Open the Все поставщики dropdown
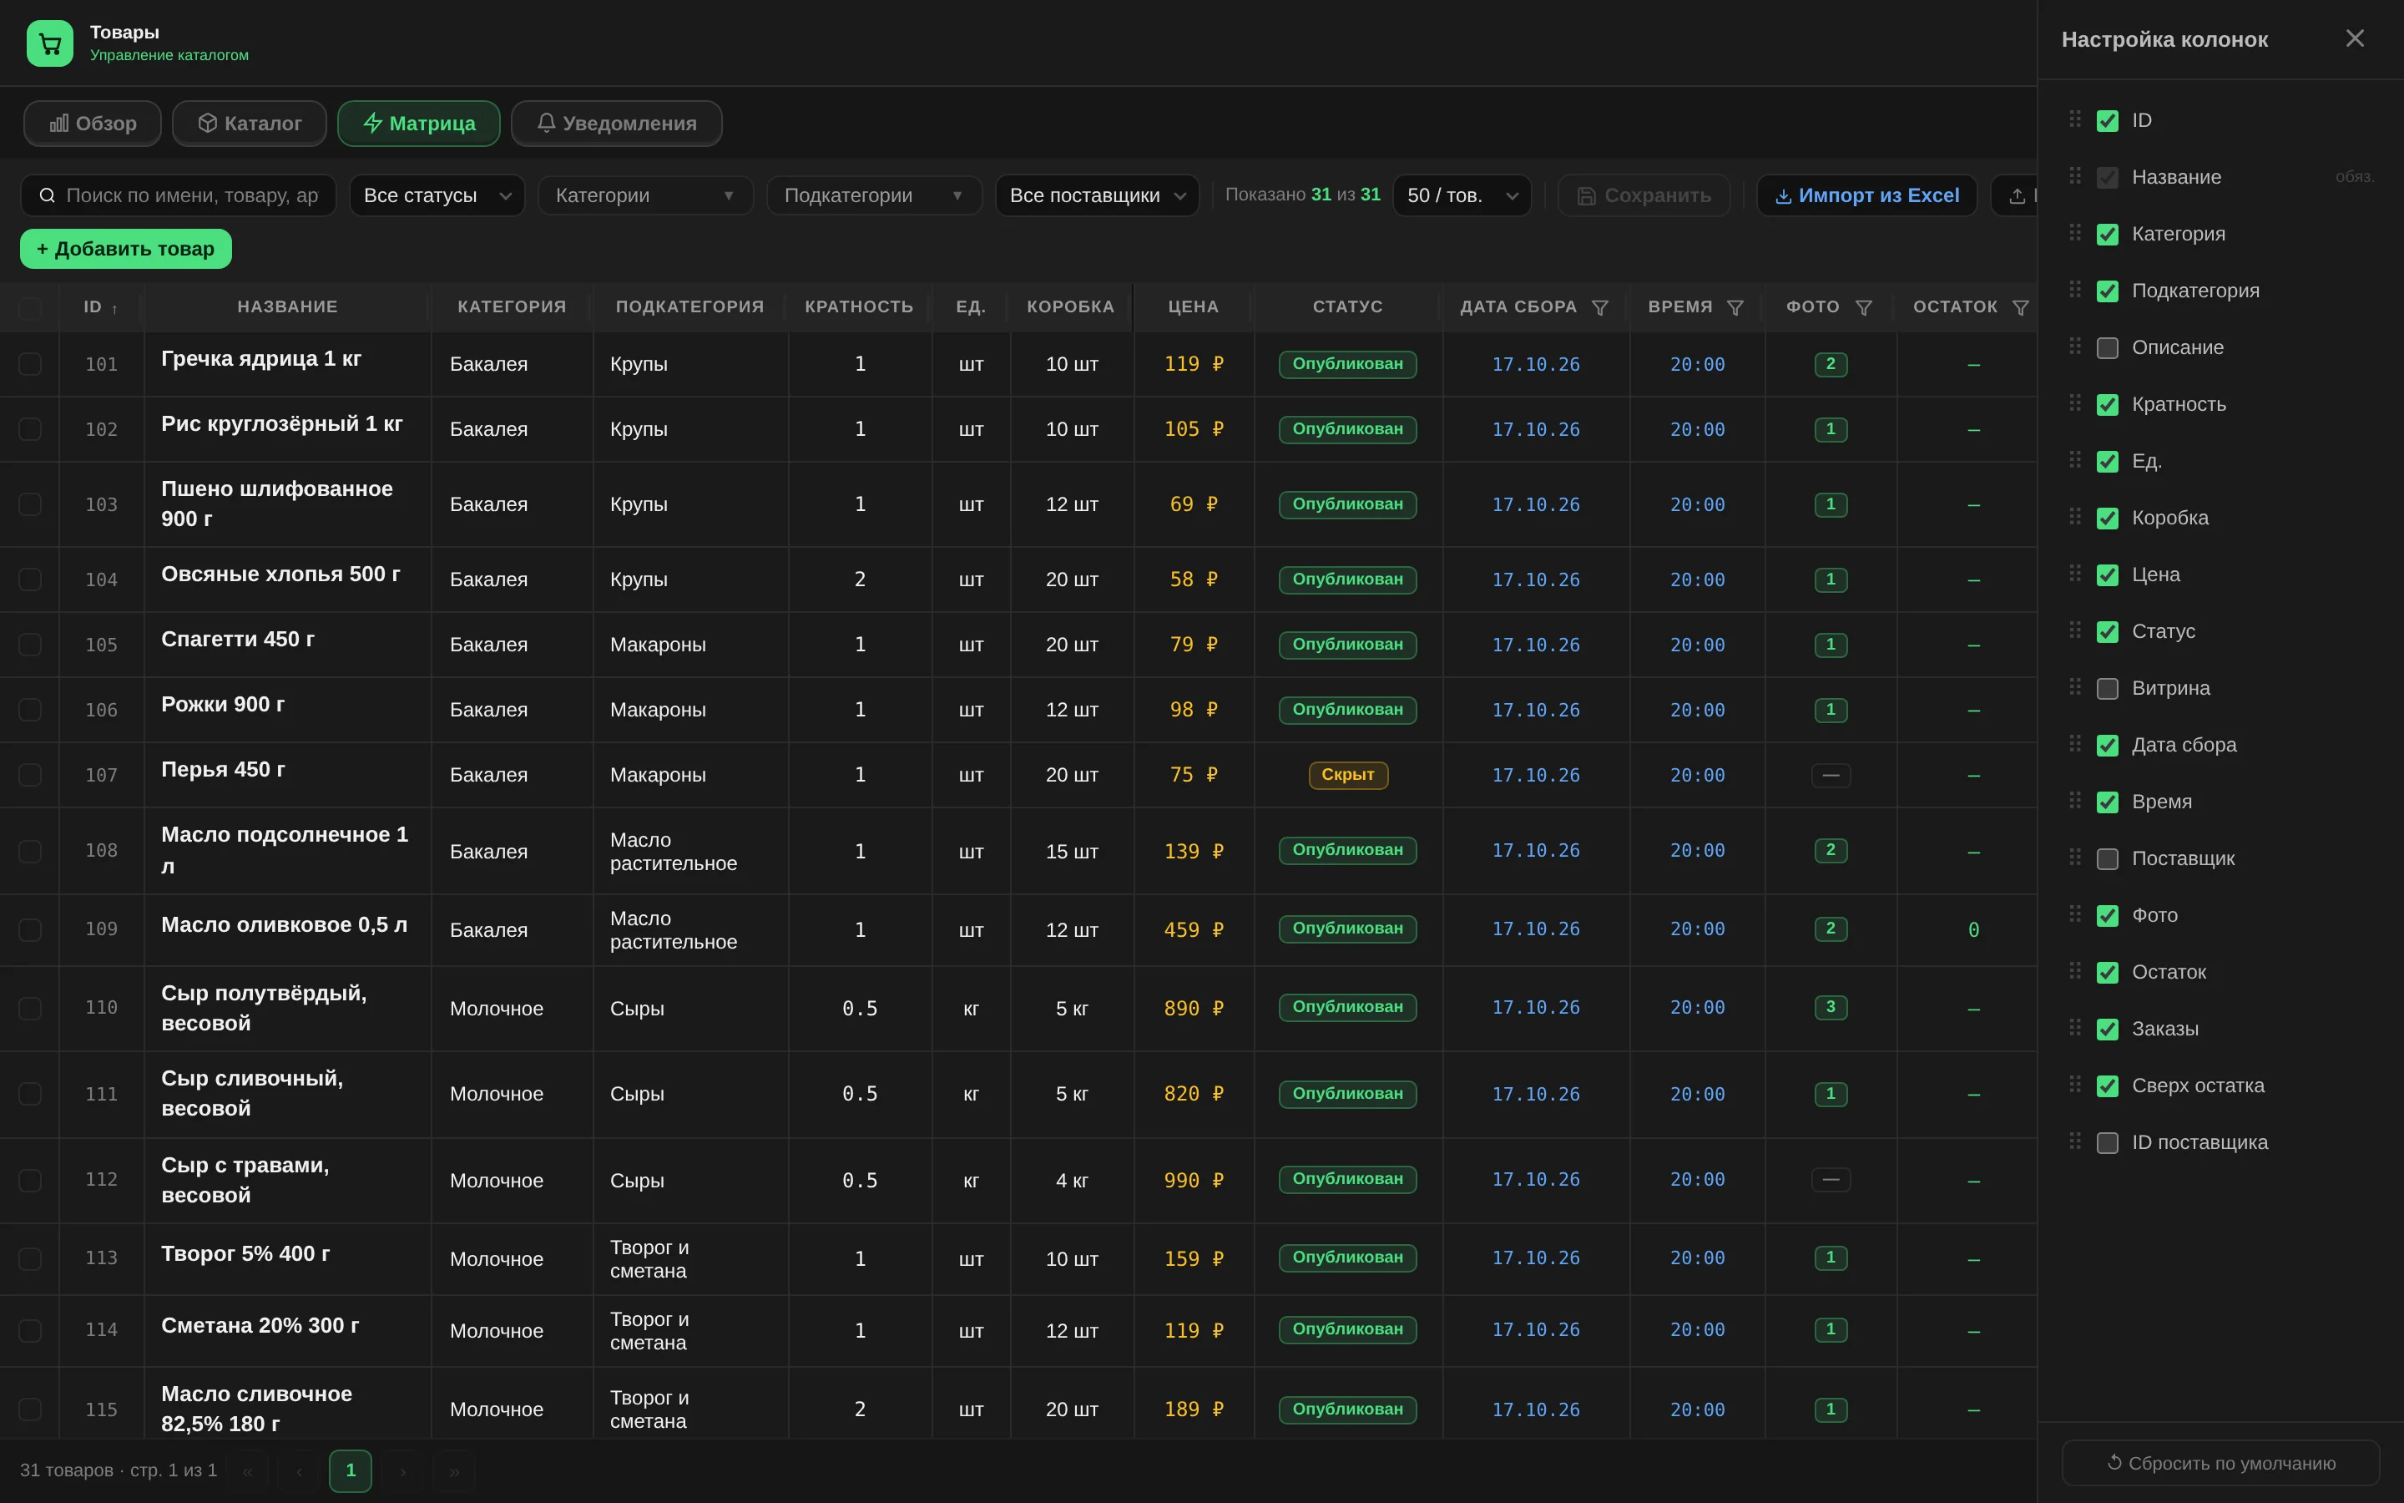This screenshot has height=1503, width=2404. (x=1097, y=196)
